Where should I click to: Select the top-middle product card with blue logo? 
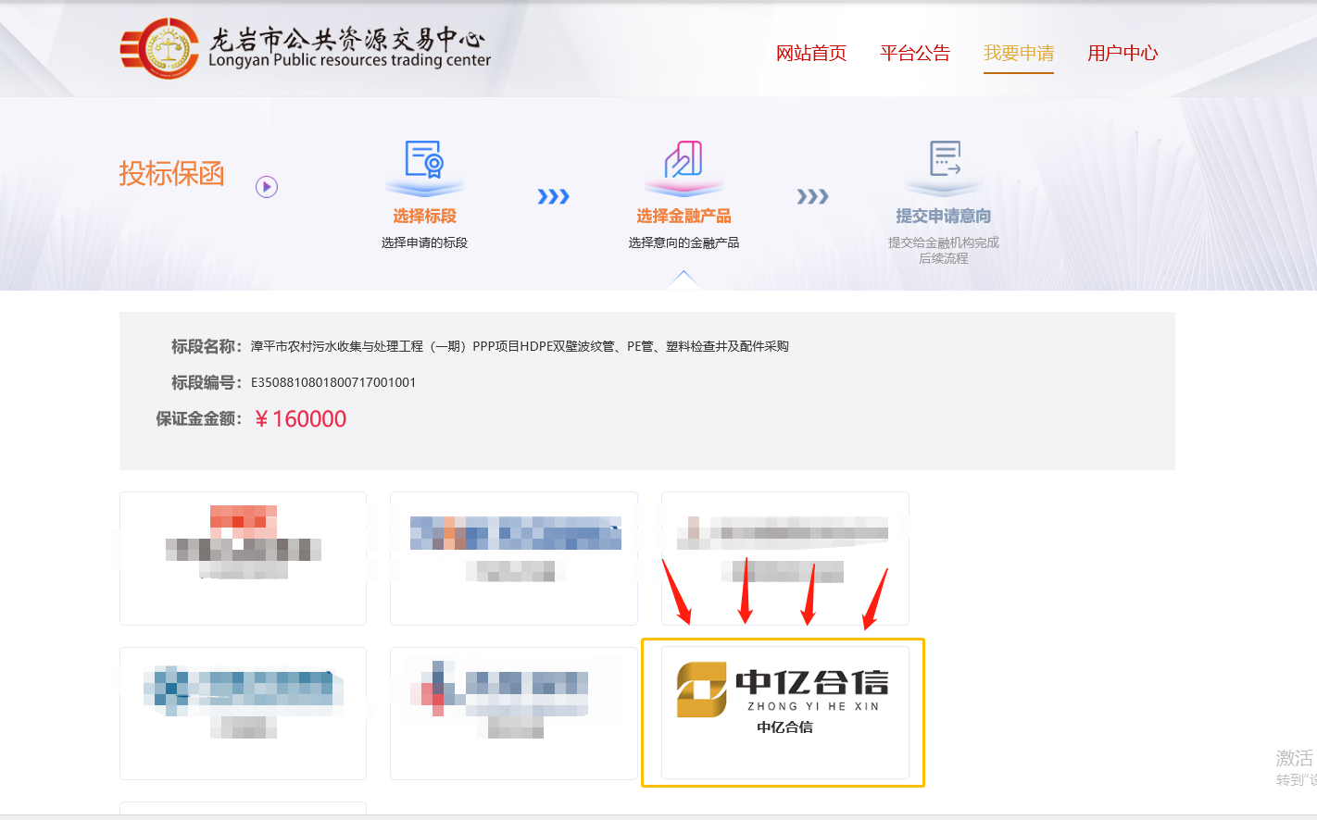(x=514, y=557)
